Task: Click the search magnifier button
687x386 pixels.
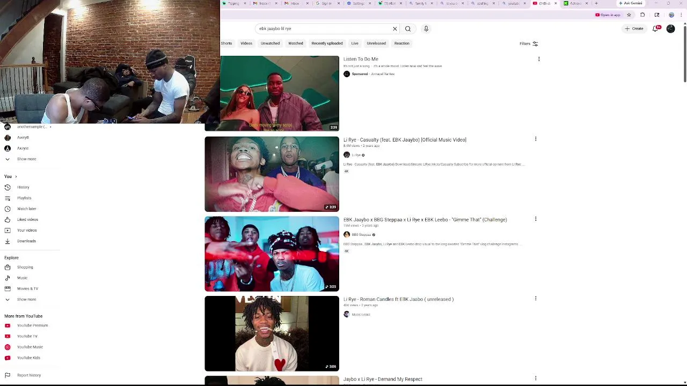Action: tap(408, 28)
